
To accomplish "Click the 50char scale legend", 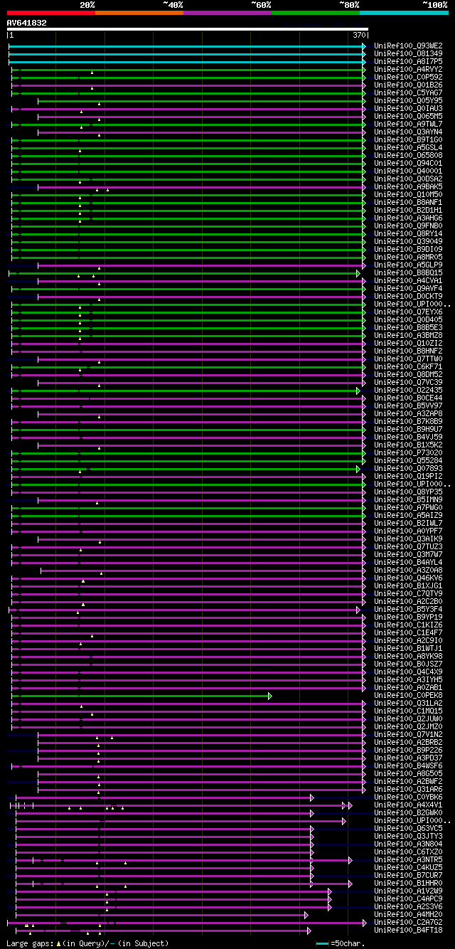I will tap(340, 943).
